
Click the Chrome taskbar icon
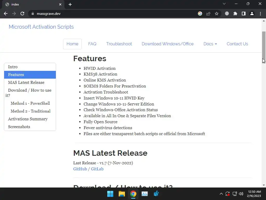pos(133,194)
